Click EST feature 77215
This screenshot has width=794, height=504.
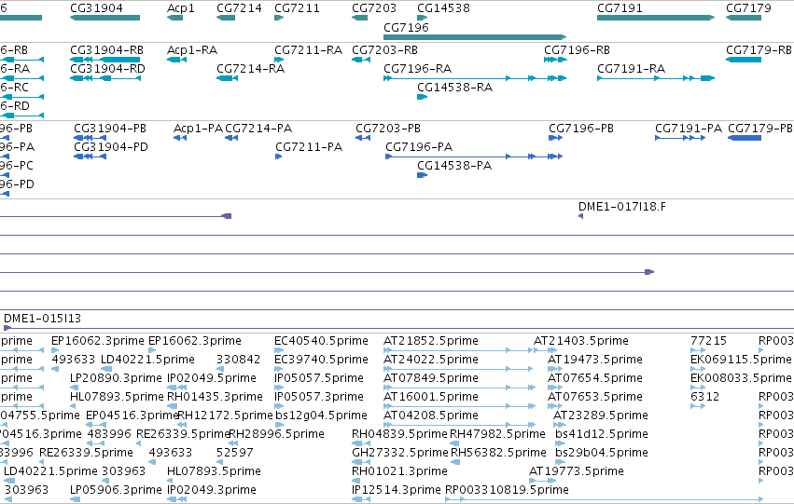pyautogui.click(x=708, y=341)
